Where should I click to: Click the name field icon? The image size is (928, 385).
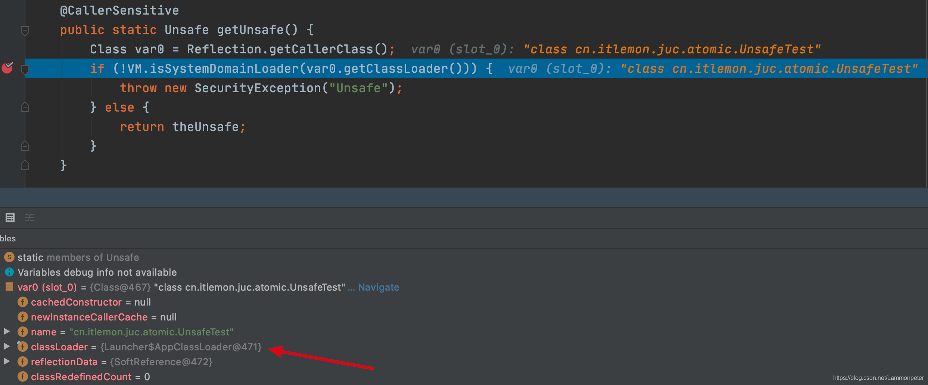pos(22,332)
